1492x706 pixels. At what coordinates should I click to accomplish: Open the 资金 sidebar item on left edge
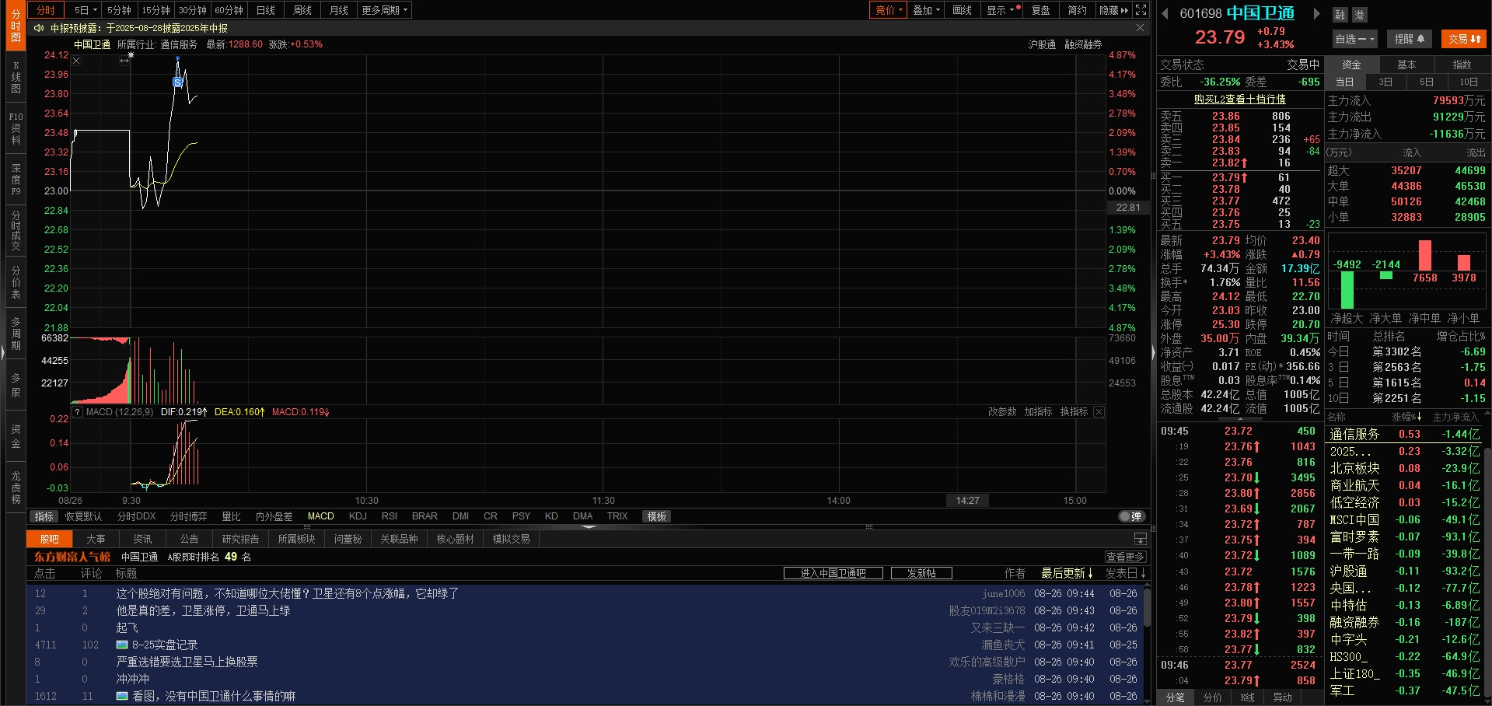(16, 436)
